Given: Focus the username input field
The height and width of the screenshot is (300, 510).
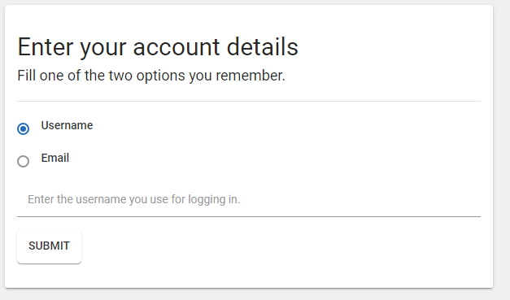Looking at the screenshot, I should tap(249, 199).
